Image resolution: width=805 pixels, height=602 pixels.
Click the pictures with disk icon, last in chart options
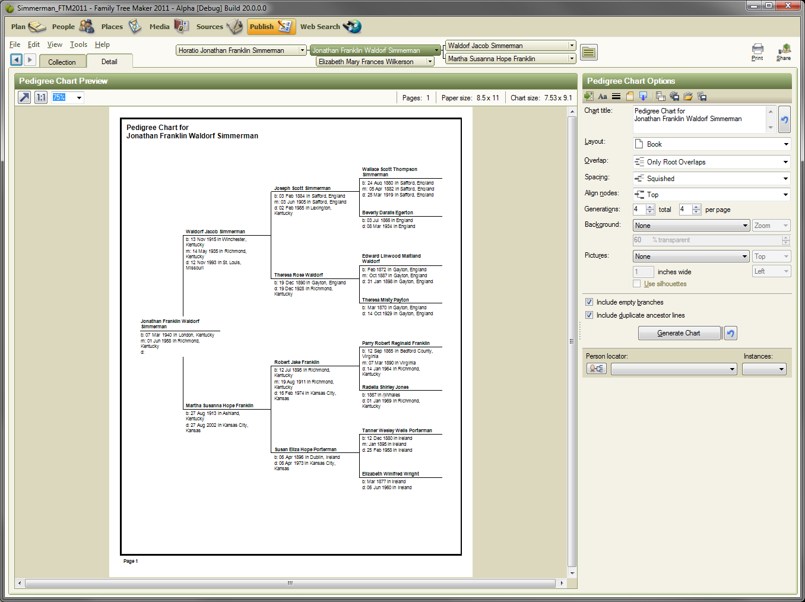[702, 96]
